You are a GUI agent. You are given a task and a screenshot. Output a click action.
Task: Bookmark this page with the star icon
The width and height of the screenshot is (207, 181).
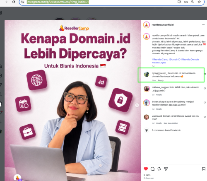(x=199, y=2)
